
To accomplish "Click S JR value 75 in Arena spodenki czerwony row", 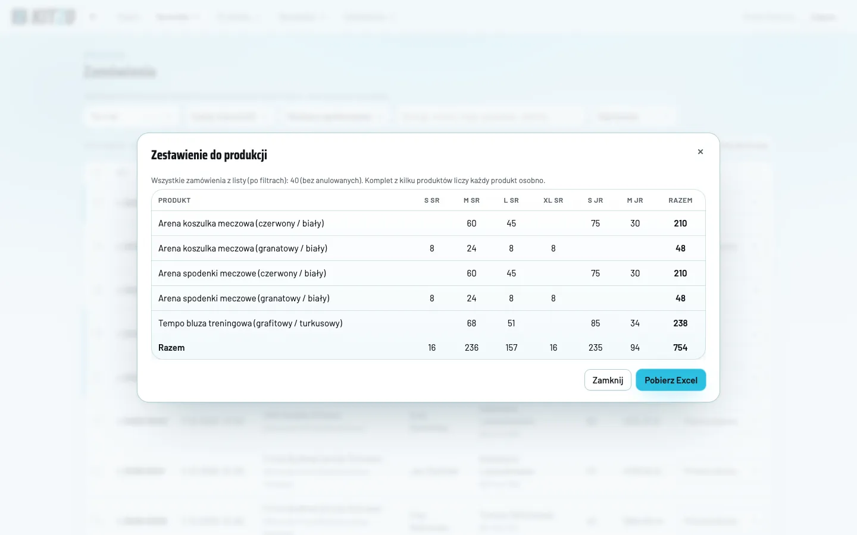I will pyautogui.click(x=596, y=273).
